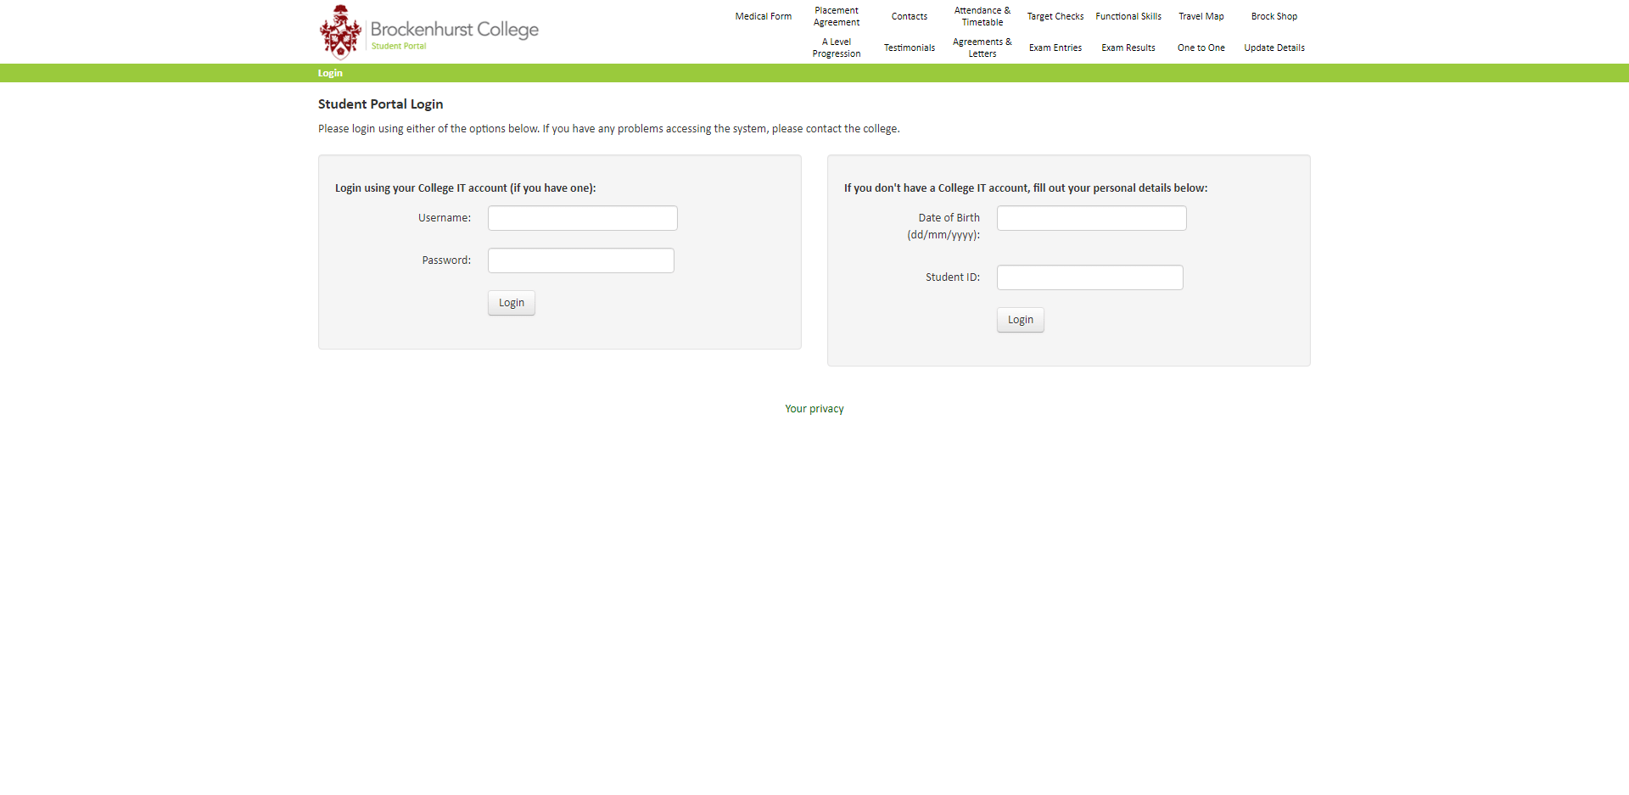Click the Login breadcrumb in the green bar
The width and height of the screenshot is (1629, 795).
[330, 74]
